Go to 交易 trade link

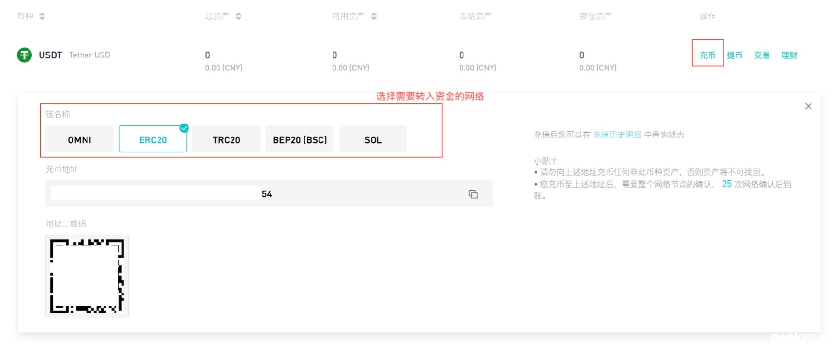tap(762, 55)
